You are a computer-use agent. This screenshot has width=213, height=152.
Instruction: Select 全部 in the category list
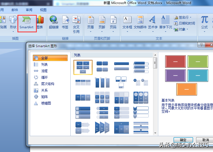[50, 58]
